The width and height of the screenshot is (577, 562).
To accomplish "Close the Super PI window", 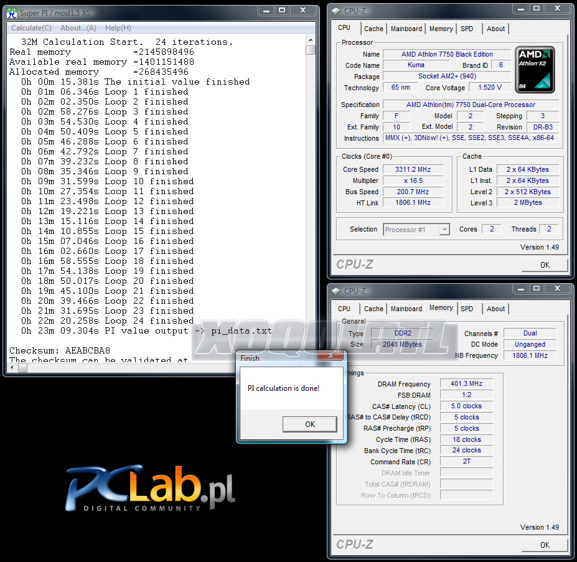I will pyautogui.click(x=303, y=11).
